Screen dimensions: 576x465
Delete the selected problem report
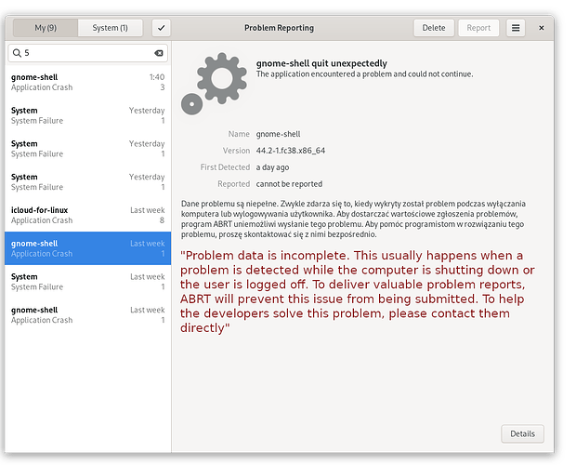click(x=434, y=28)
